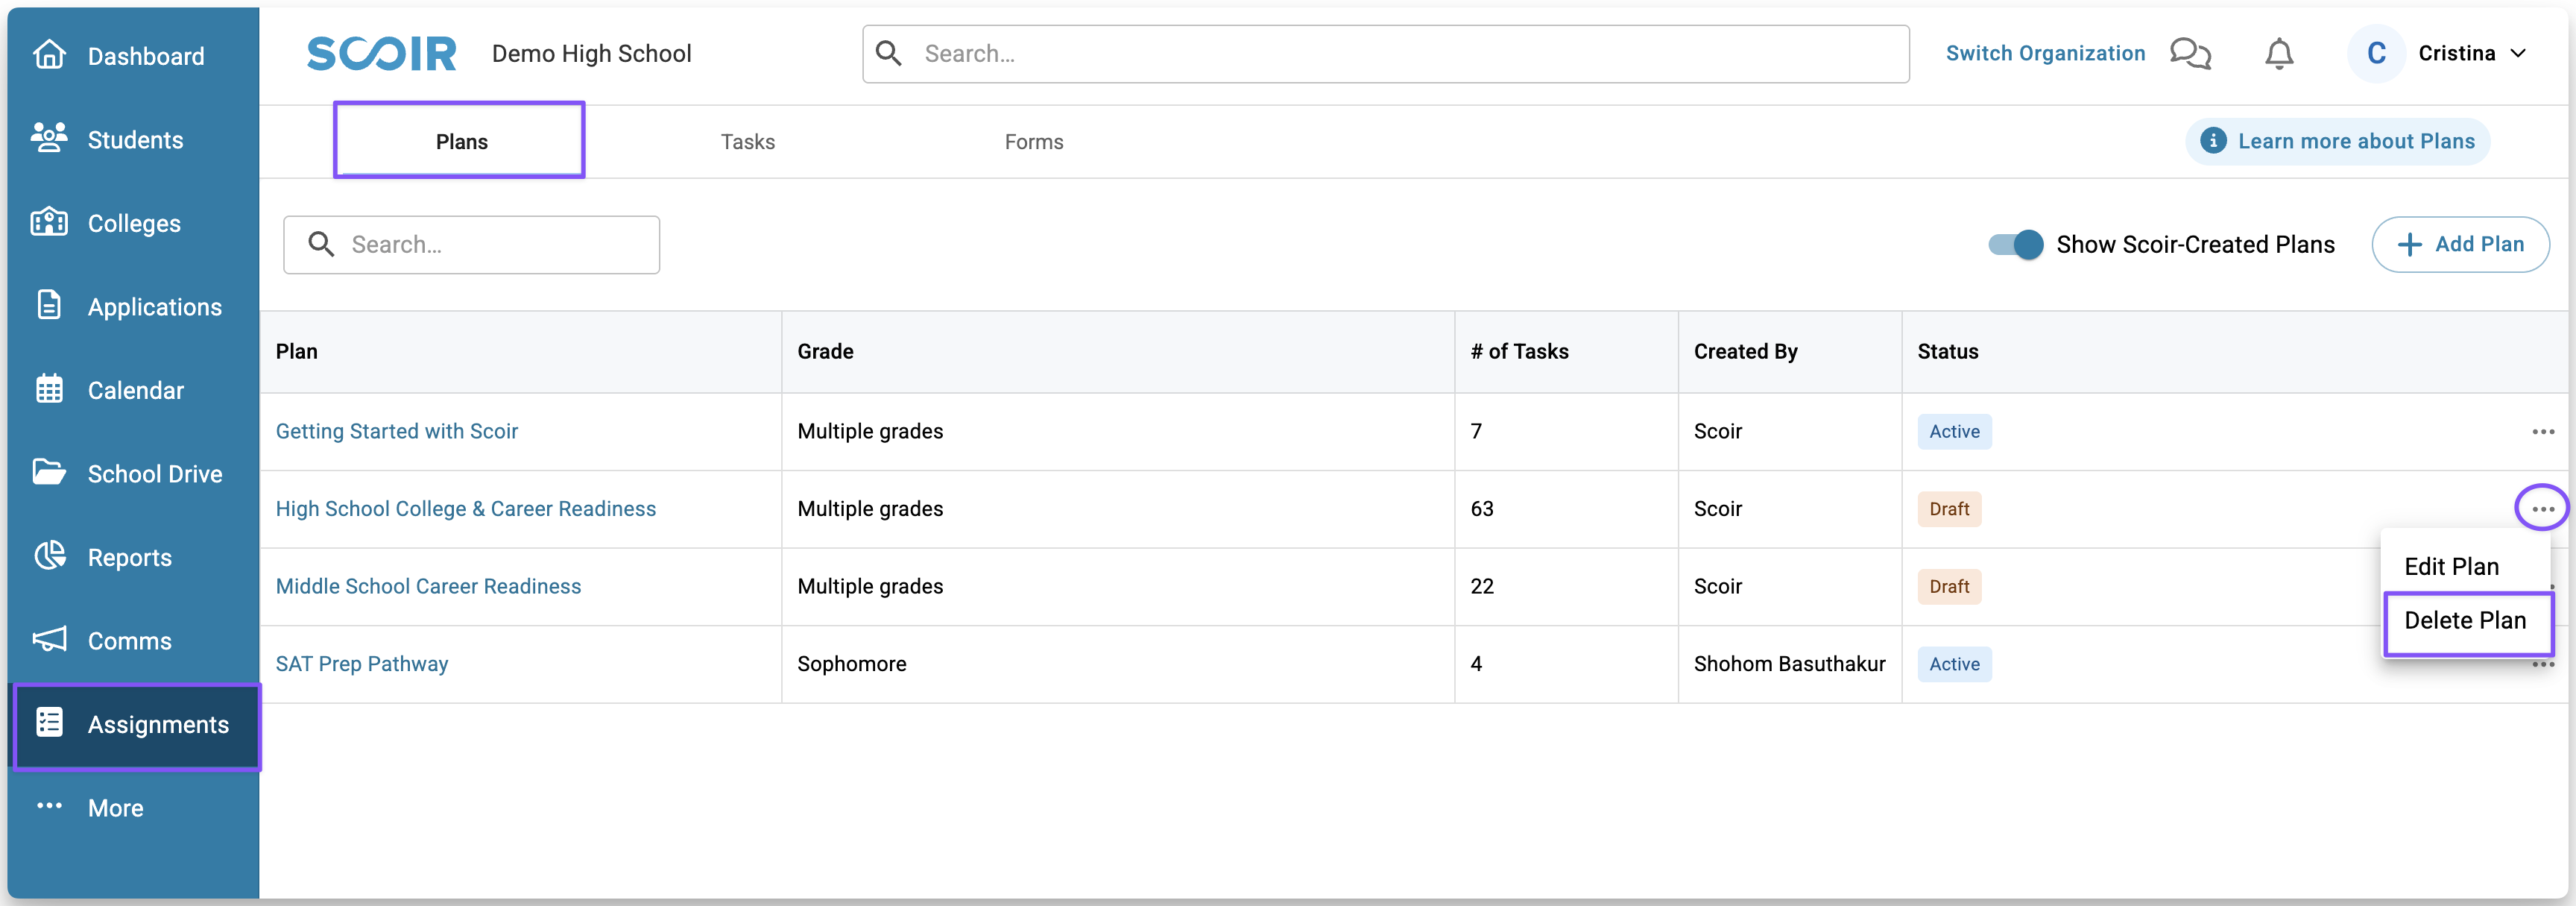Image resolution: width=2576 pixels, height=906 pixels.
Task: Click the School Drive folder icon
Action: (49, 472)
